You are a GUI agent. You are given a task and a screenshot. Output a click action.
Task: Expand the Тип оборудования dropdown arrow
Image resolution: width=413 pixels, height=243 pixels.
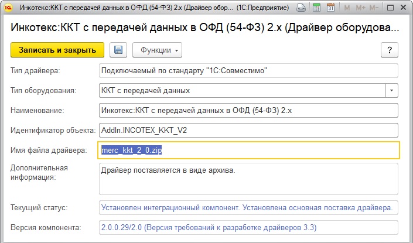point(392,91)
